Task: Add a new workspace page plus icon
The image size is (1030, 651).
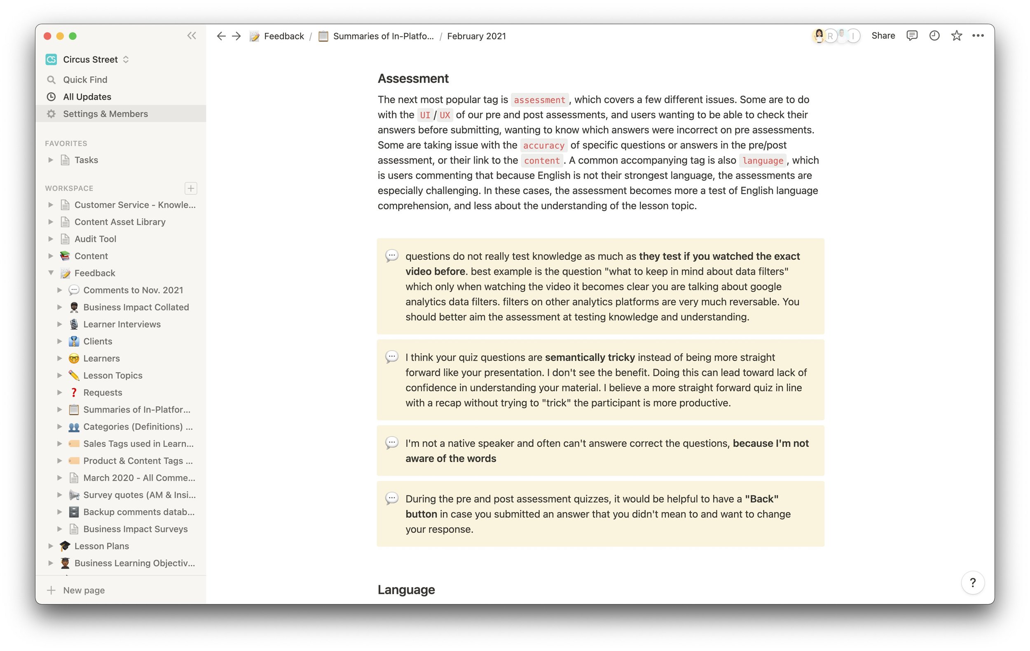Action: click(x=191, y=188)
